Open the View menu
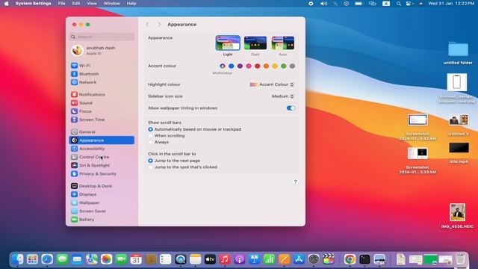This screenshot has width=478, height=269. tap(92, 4)
